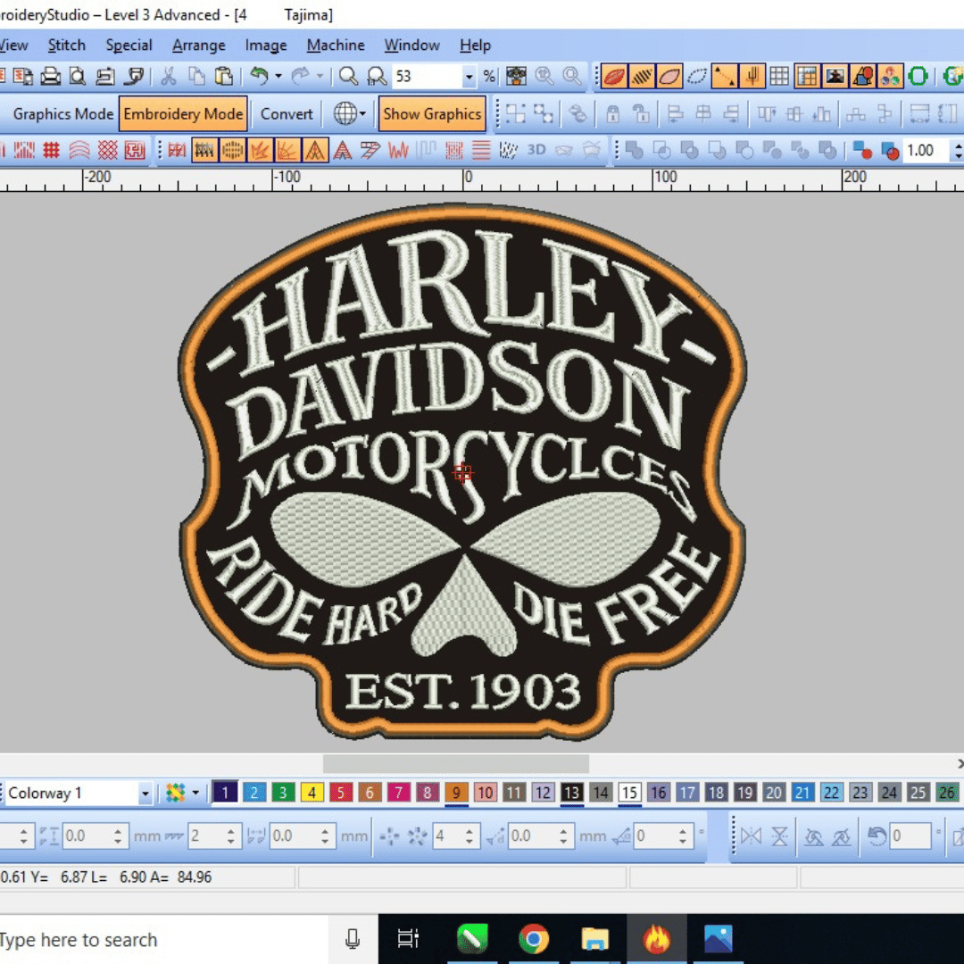Image resolution: width=964 pixels, height=964 pixels.
Task: Select color swatch 9 orange
Action: (x=456, y=794)
